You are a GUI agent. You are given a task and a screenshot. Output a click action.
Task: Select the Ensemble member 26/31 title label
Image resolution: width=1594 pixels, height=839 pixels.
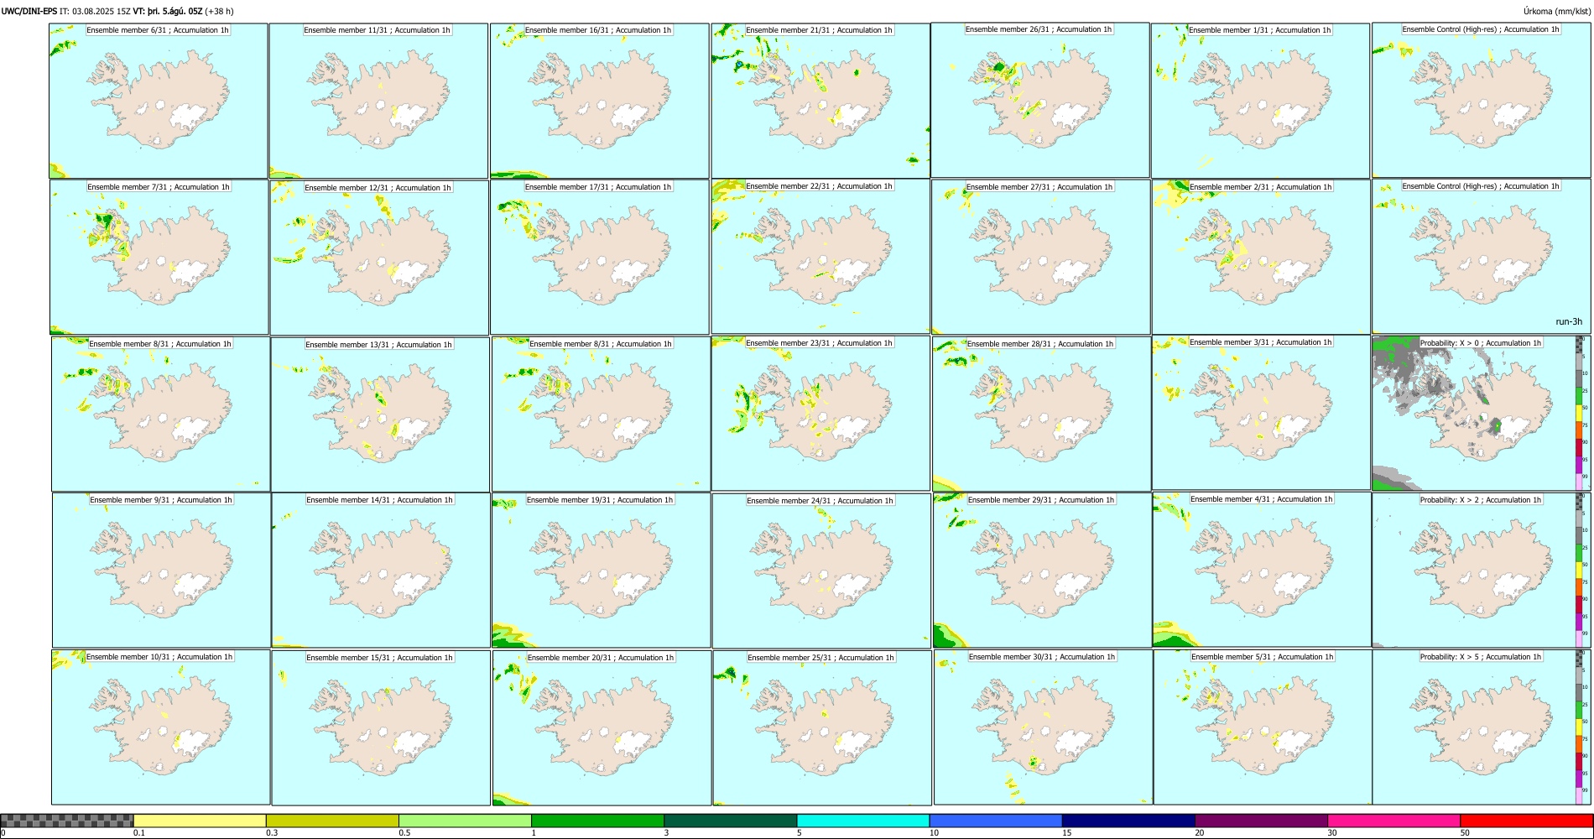1038,29
